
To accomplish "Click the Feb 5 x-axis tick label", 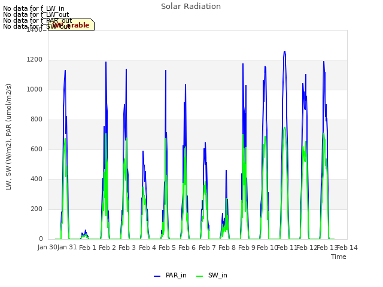I will pos(167,248).
